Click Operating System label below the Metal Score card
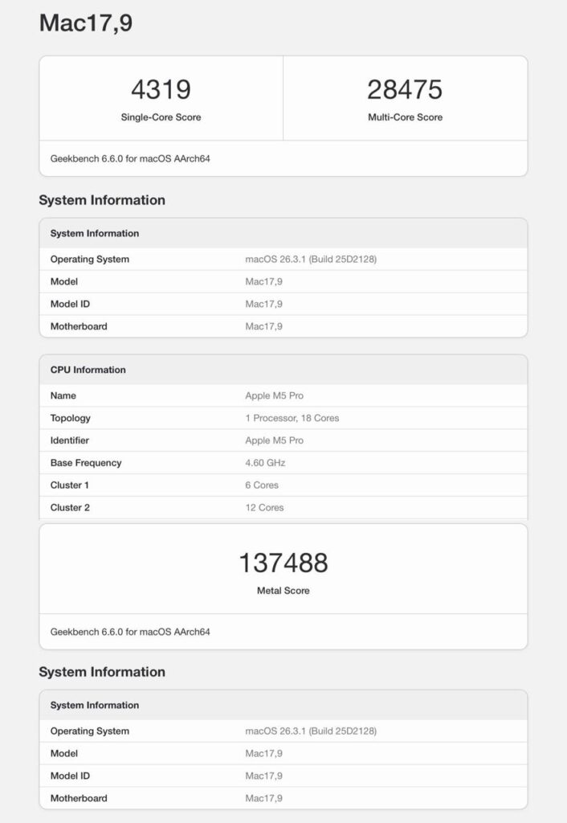 tap(90, 731)
